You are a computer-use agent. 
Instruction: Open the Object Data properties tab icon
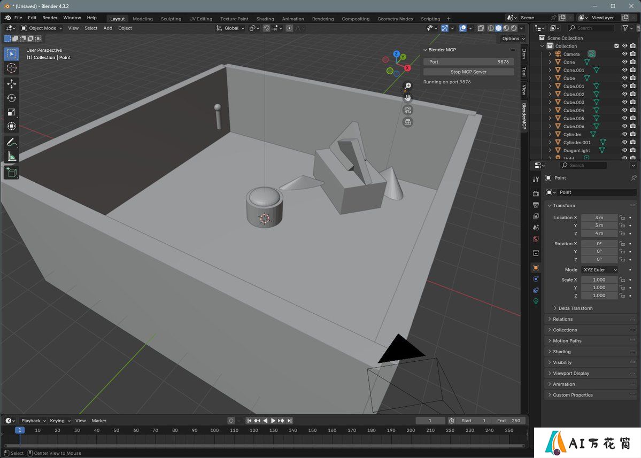(536, 301)
